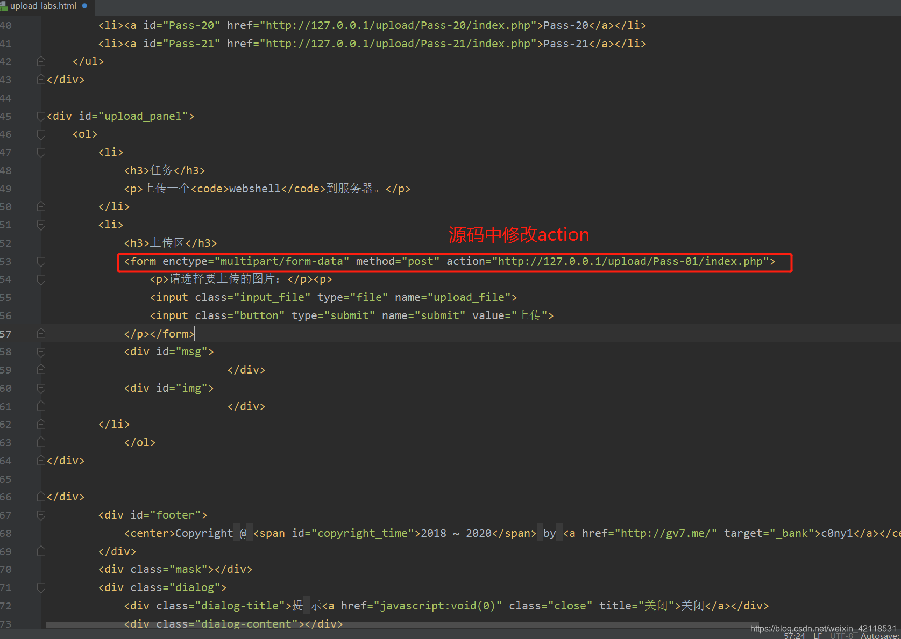Click line number 48 in the gutter
901x639 pixels.
tap(6, 170)
